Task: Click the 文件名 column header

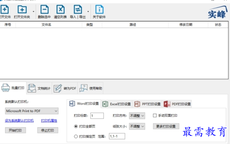Action: tap(49, 24)
